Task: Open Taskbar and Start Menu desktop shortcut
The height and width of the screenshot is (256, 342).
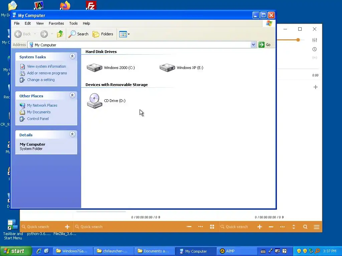Action: [x=13, y=230]
